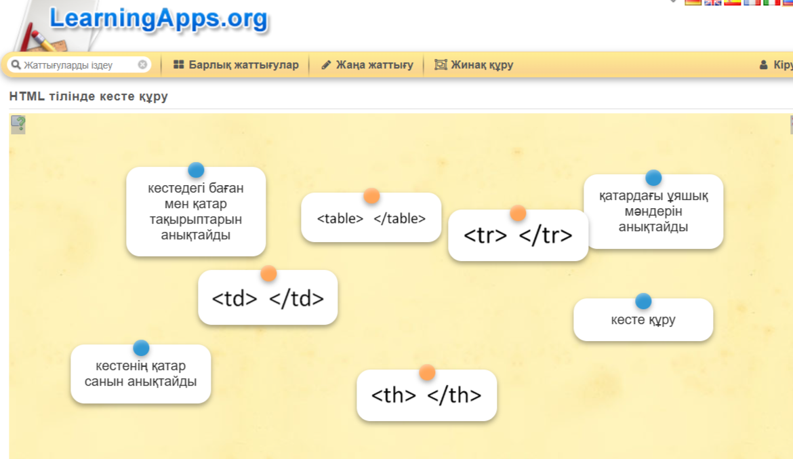The image size is (793, 459).
Task: Click the orange pin on the tr card
Action: tap(518, 213)
